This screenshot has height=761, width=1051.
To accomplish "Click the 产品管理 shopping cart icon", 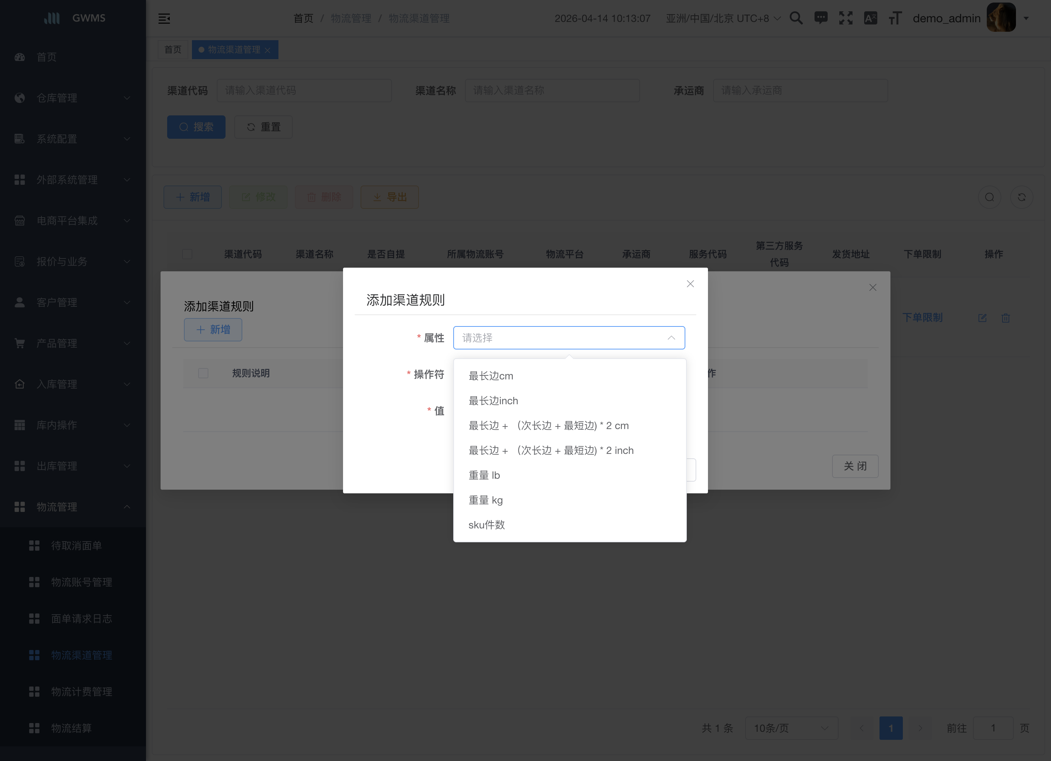I will pyautogui.click(x=19, y=343).
